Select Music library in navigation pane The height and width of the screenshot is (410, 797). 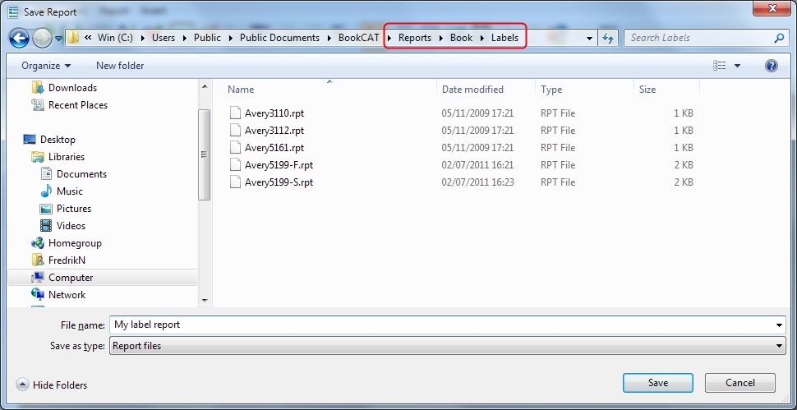pos(70,191)
